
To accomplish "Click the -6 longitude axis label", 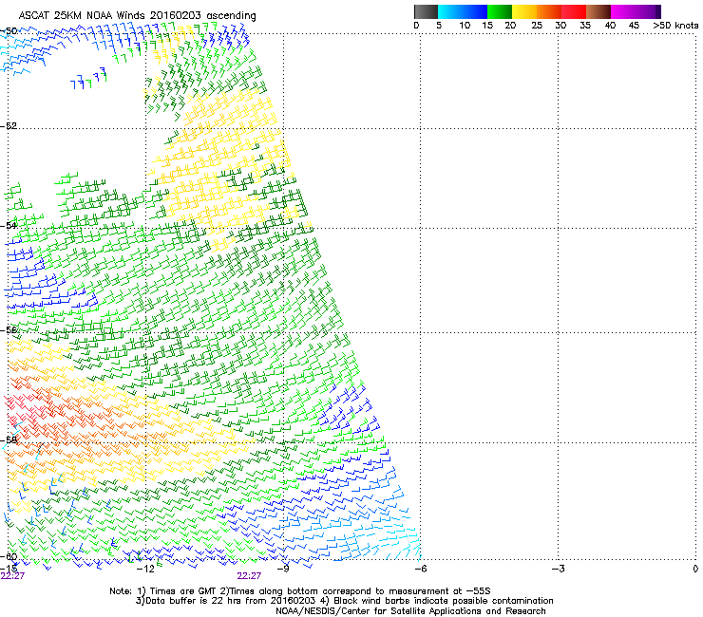I will tap(420, 569).
